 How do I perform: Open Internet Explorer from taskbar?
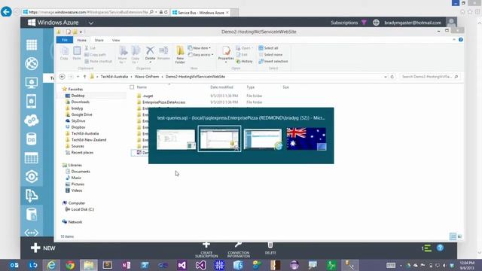pyautogui.click(x=51, y=265)
